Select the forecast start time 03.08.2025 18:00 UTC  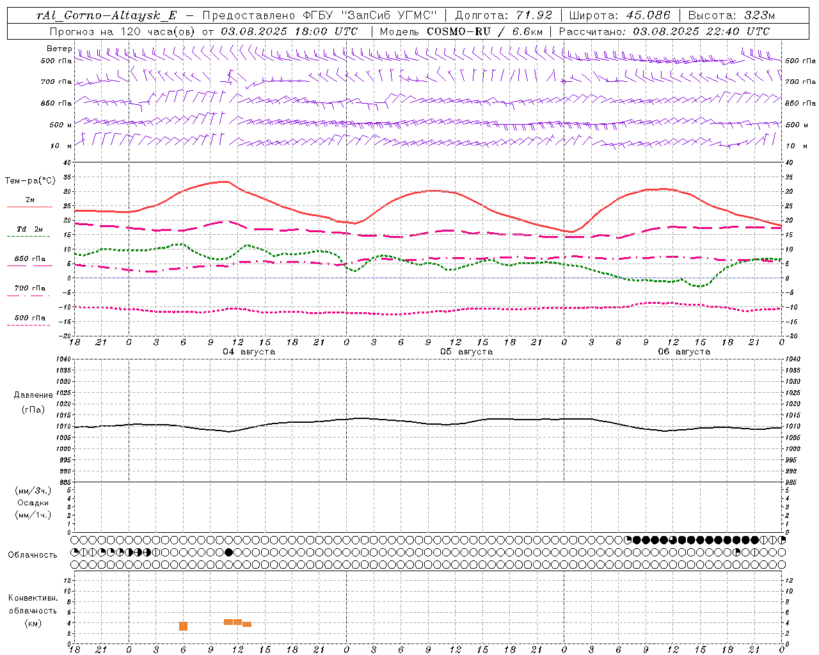[x=289, y=31]
